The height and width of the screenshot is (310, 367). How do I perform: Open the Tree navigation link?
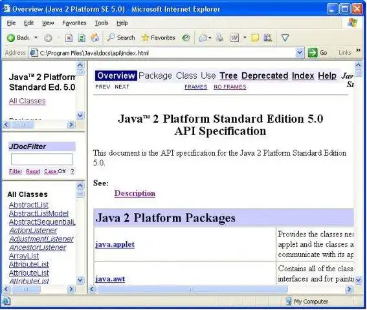[228, 76]
